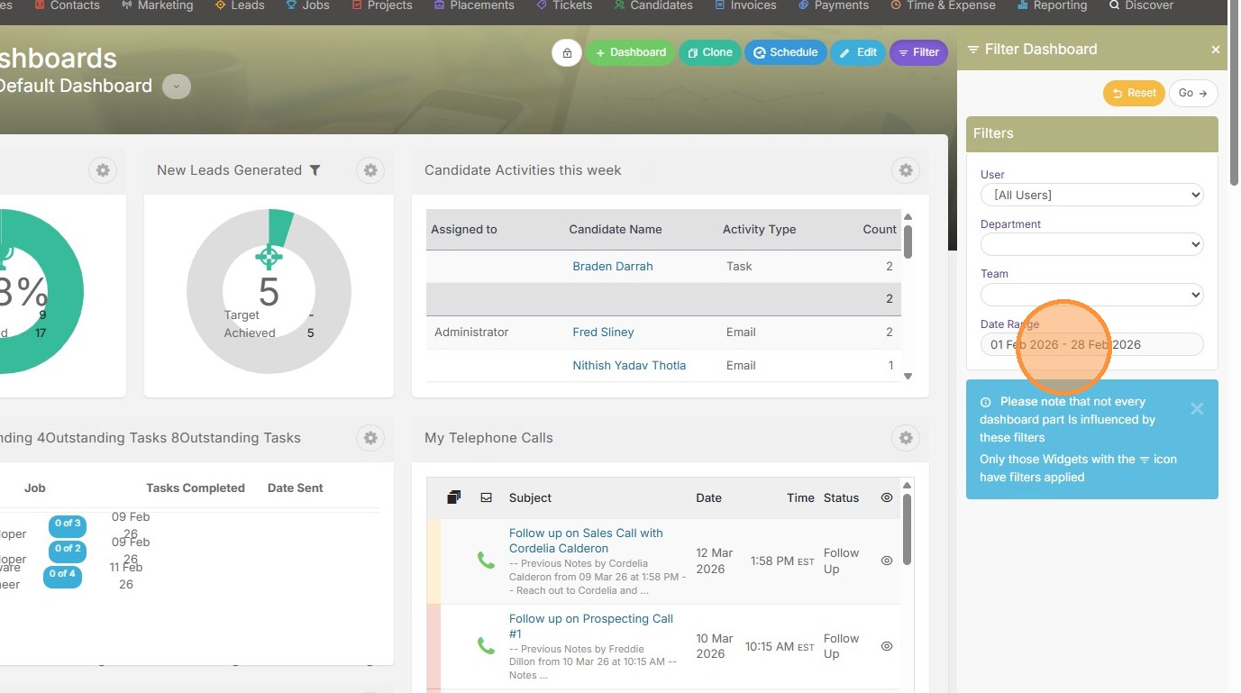1241x693 pixels.
Task: Expand the Department dropdown
Action: pyautogui.click(x=1091, y=244)
